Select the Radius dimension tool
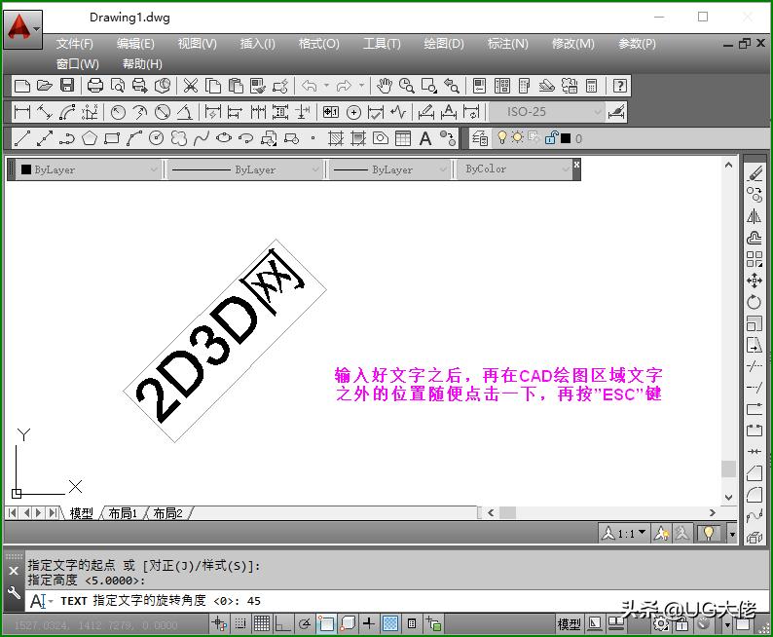The image size is (773, 637). (118, 112)
